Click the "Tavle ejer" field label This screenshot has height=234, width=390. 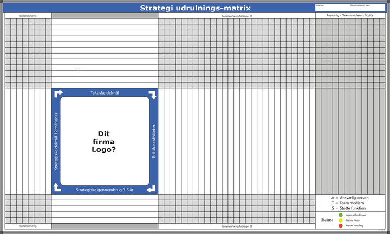pyautogui.click(x=320, y=5)
